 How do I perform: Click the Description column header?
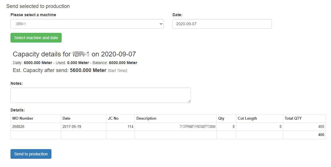[146, 118]
